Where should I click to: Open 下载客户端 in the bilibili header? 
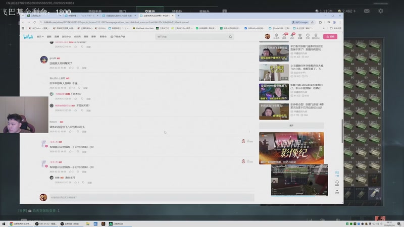118,36
